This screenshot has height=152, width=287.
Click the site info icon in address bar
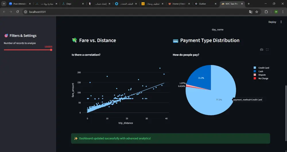(26, 12)
